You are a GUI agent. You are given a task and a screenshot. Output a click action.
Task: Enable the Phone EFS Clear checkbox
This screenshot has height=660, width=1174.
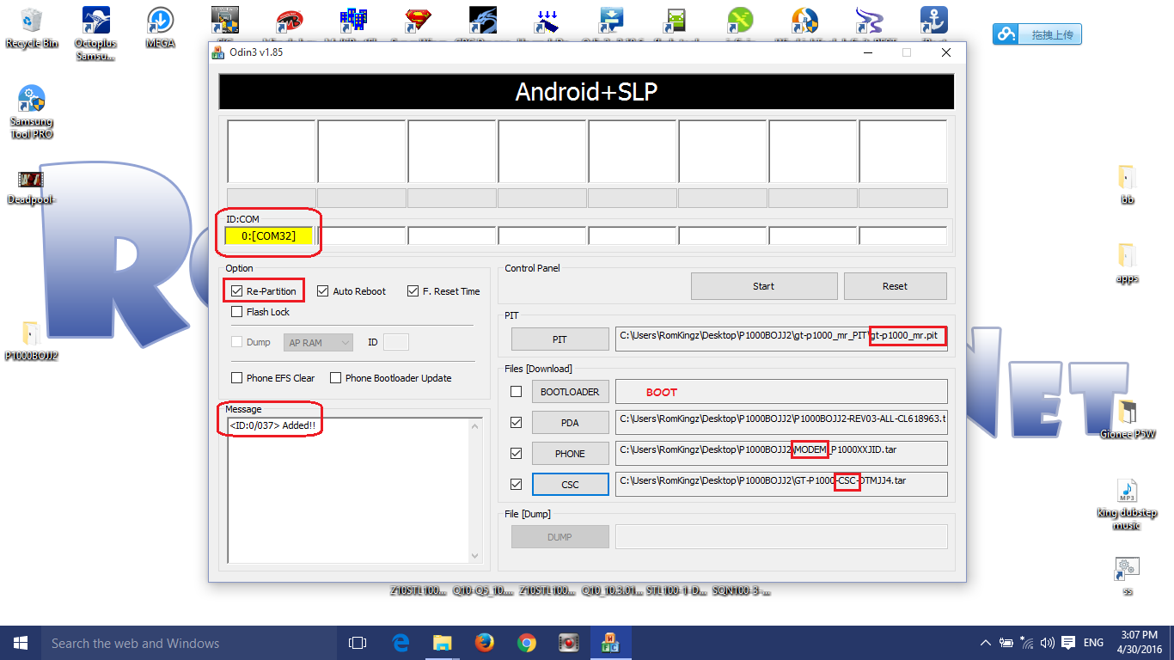(237, 378)
